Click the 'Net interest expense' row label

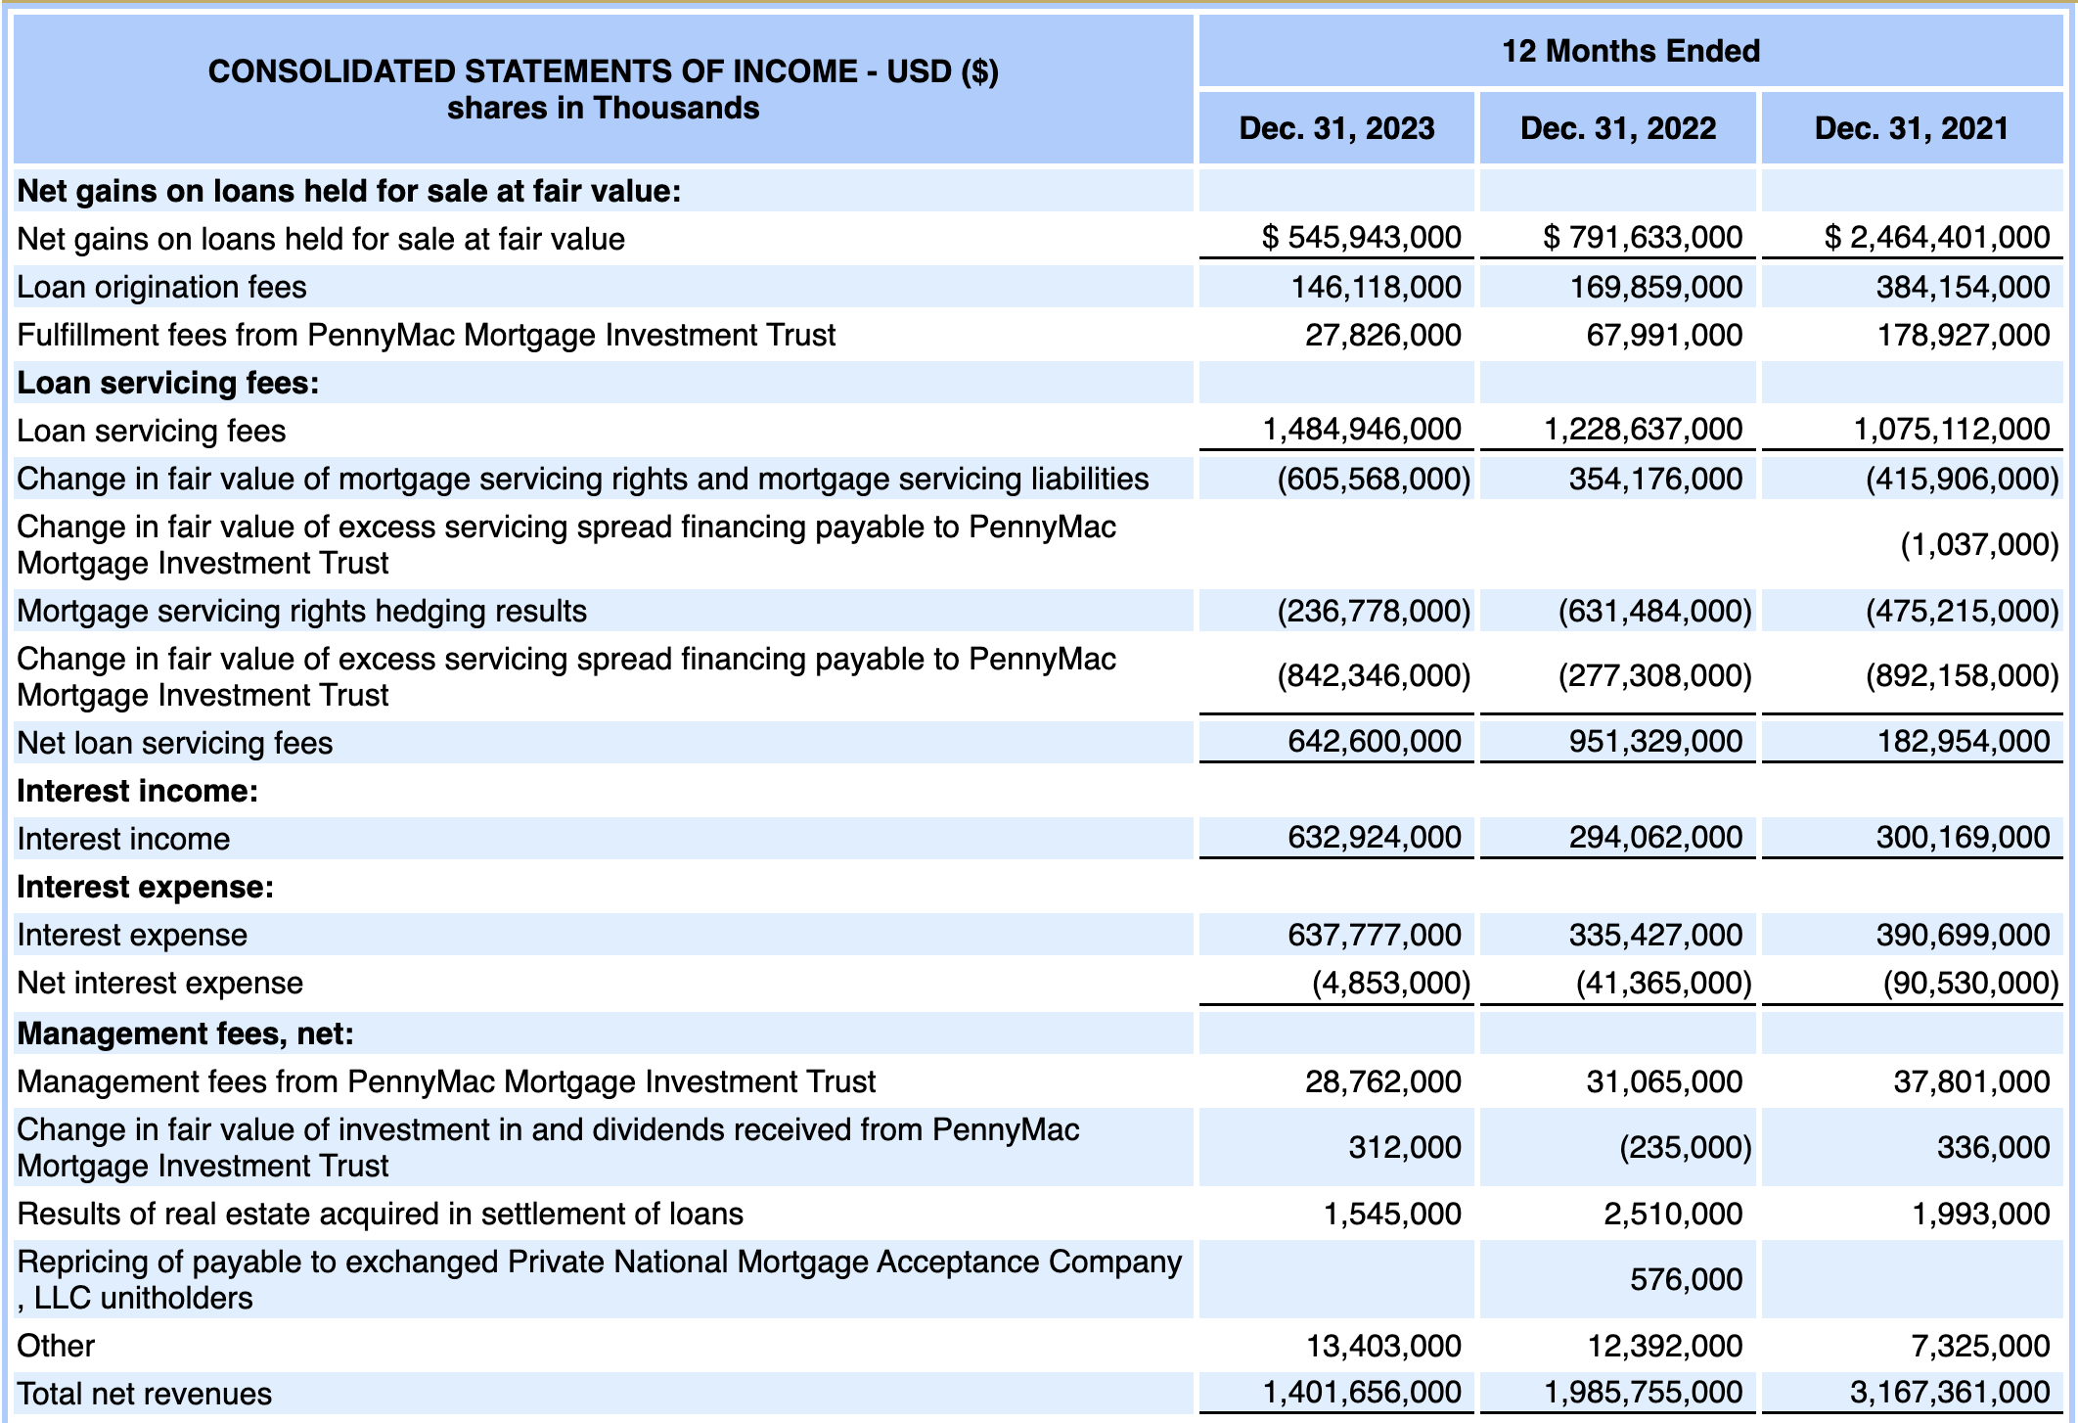[160, 983]
